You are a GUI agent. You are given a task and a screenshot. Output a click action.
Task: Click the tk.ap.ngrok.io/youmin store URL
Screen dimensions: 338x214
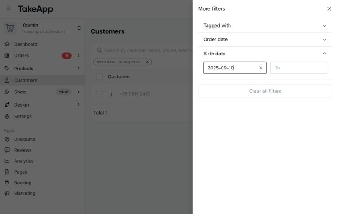[43, 31]
